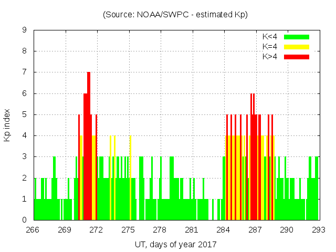Click y-axis tick label 0
The height and width of the screenshot is (252, 336).
click(25, 220)
